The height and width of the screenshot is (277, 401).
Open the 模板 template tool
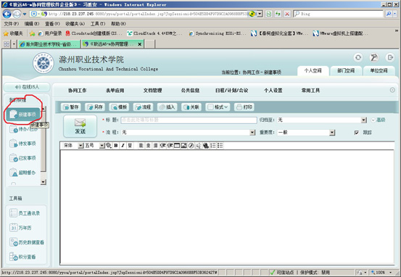119,107
